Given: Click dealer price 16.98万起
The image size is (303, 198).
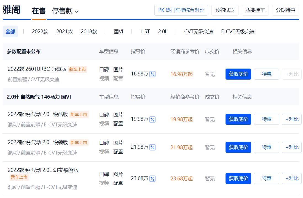Looking at the screenshot, I should tap(181, 74).
